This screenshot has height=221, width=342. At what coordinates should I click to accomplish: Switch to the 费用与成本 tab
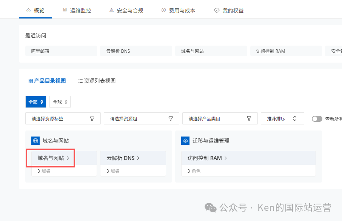(x=178, y=11)
